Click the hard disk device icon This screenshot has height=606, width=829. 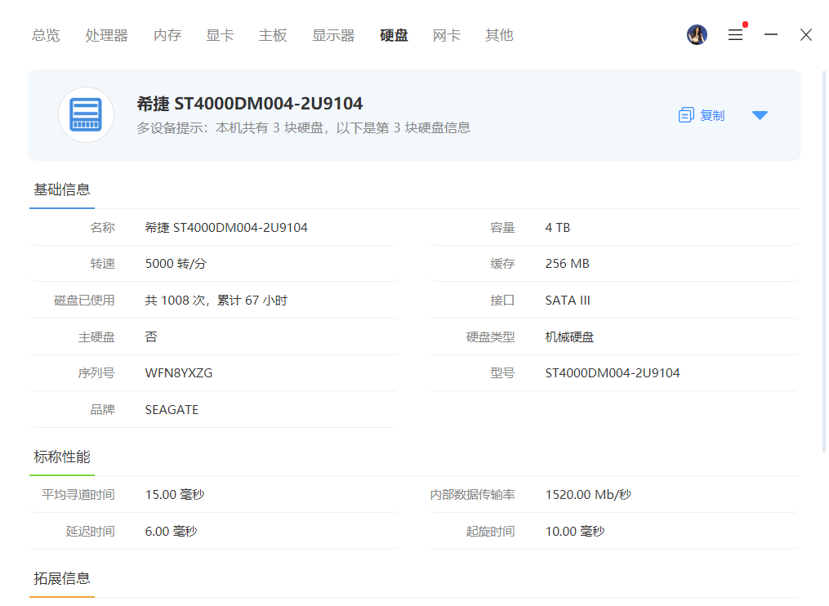tap(87, 115)
